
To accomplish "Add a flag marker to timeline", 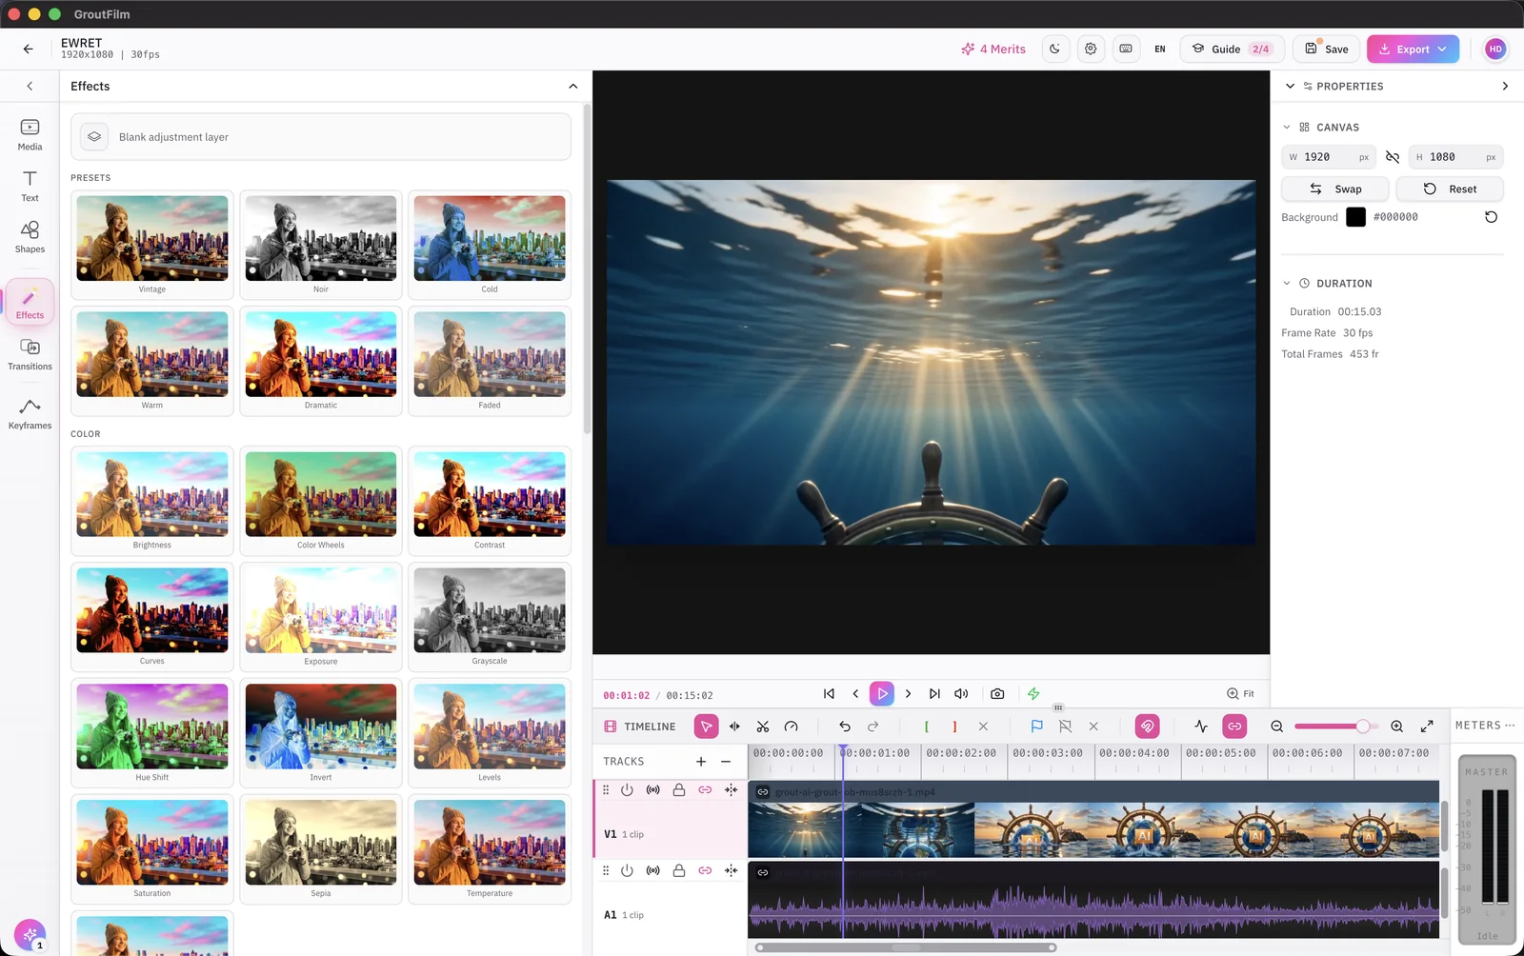I will (x=1036, y=727).
